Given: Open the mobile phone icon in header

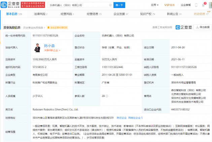Looking at the screenshot, I should tap(196, 5).
